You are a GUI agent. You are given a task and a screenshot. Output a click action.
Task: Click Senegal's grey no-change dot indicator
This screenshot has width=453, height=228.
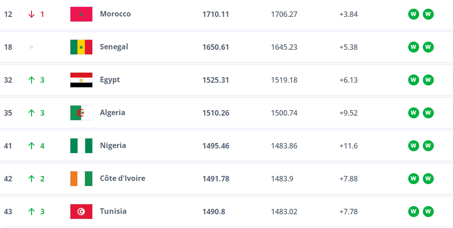pyautogui.click(x=32, y=47)
